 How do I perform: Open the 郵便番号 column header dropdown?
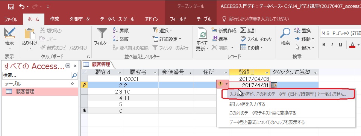190,73
